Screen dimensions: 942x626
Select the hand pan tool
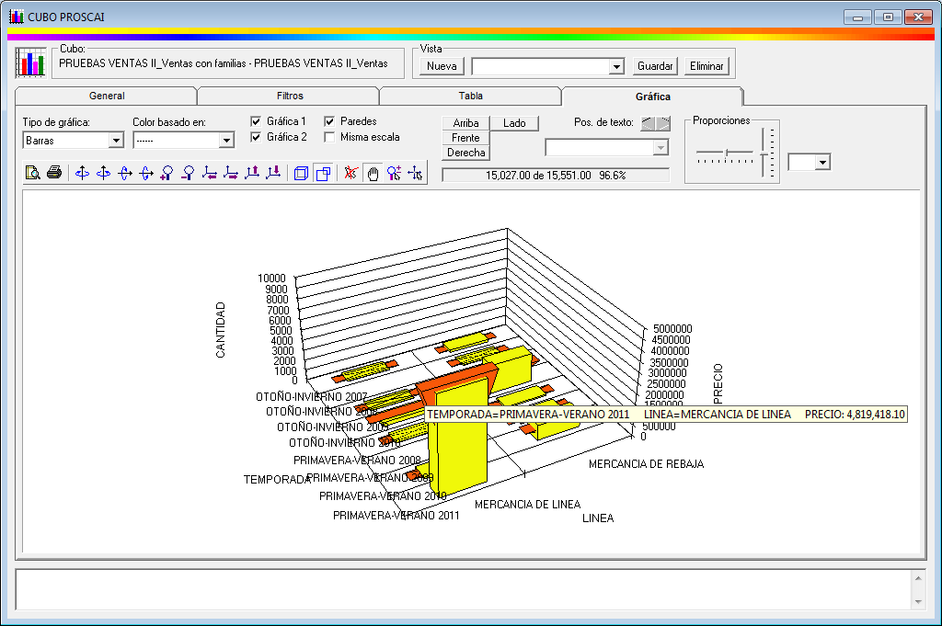373,174
